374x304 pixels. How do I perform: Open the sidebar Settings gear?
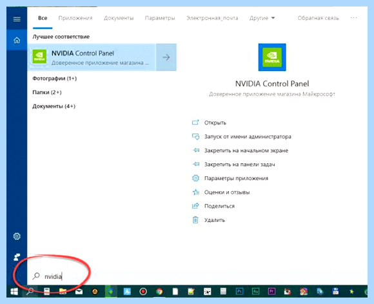(17, 236)
